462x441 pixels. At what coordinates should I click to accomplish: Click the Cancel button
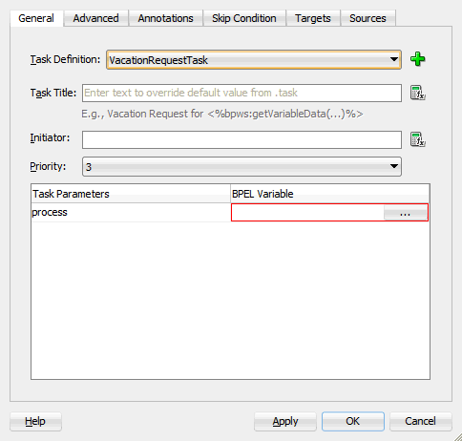tap(420, 421)
